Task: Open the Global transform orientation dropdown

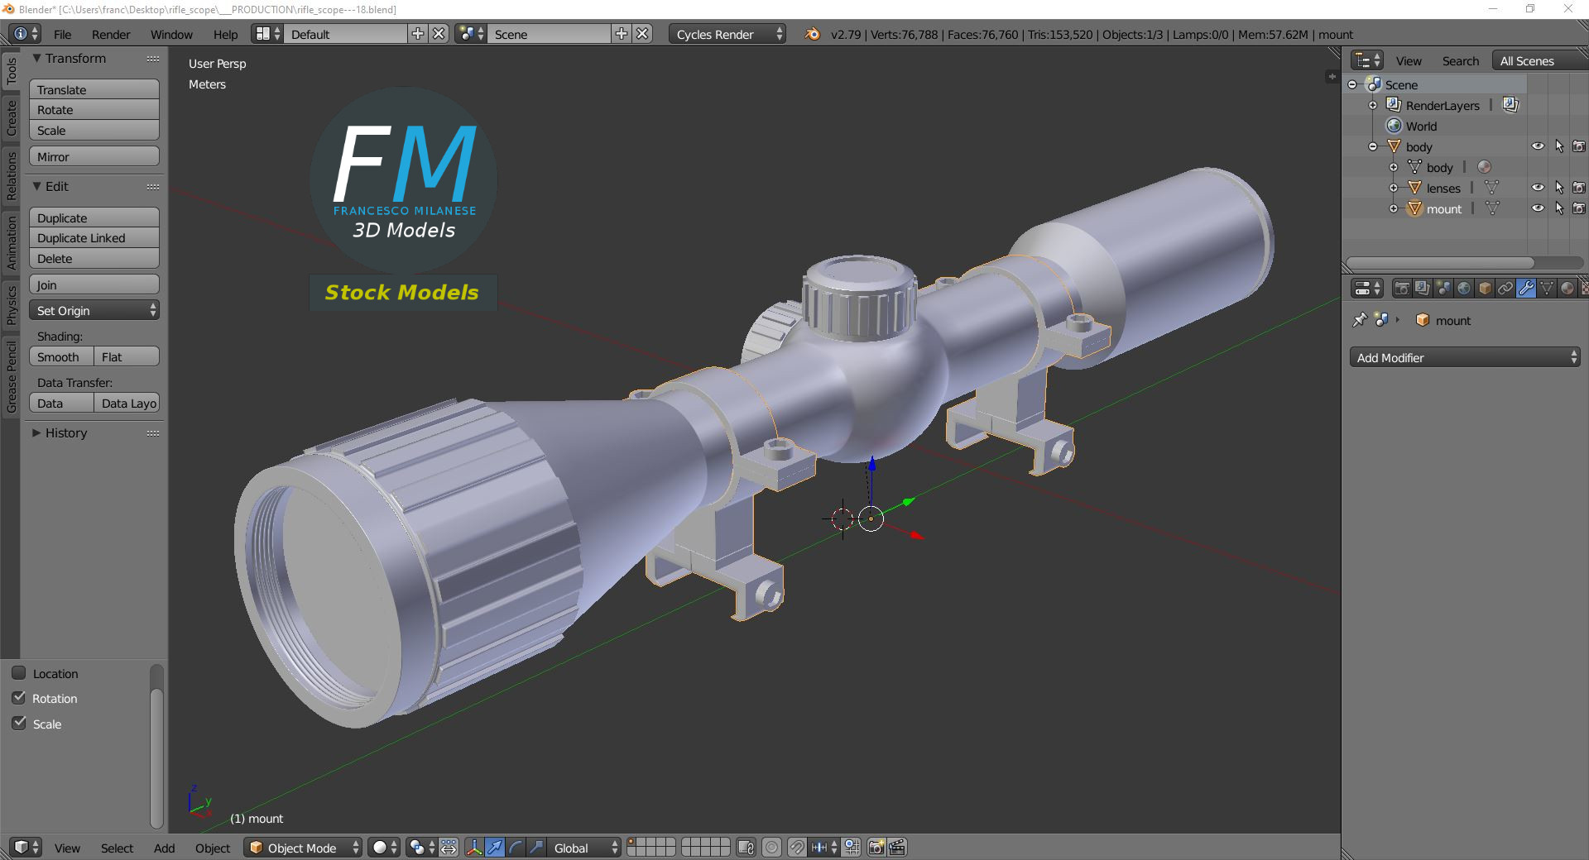Action: click(x=582, y=848)
